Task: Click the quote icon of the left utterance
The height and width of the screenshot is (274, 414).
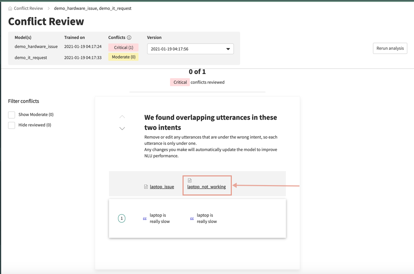Action: [145, 219]
